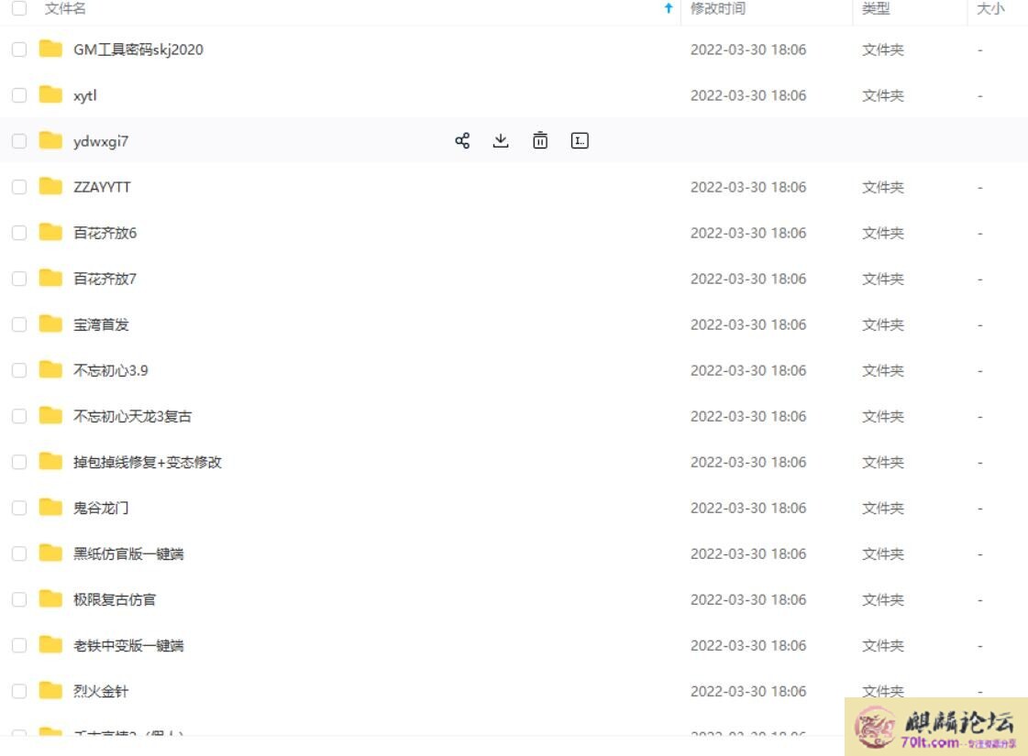This screenshot has width=1028, height=756.
Task: Click the folder icon beside ydwxgi7
Action: click(50, 141)
